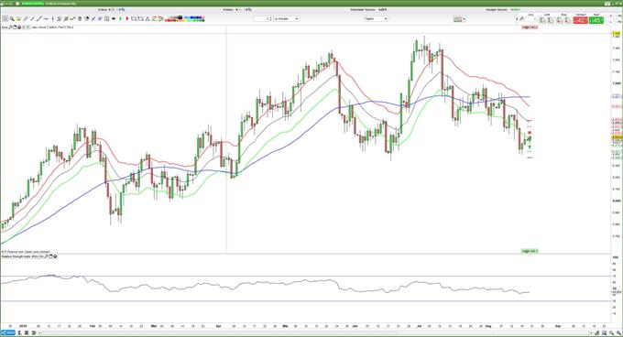Choose the red down-arrow marker tool
The width and height of the screenshot is (623, 337).
(x=127, y=18)
